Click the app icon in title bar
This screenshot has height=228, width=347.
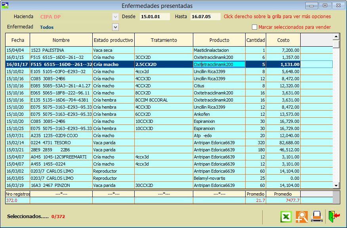(x=6, y=6)
